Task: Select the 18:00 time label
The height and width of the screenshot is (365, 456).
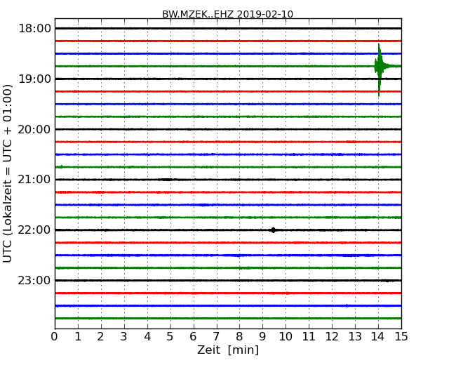Action: coord(34,28)
